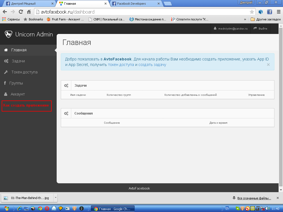Open the Задачи sidebar menu item
Viewport: 283px width, 212px height.
(28, 61)
